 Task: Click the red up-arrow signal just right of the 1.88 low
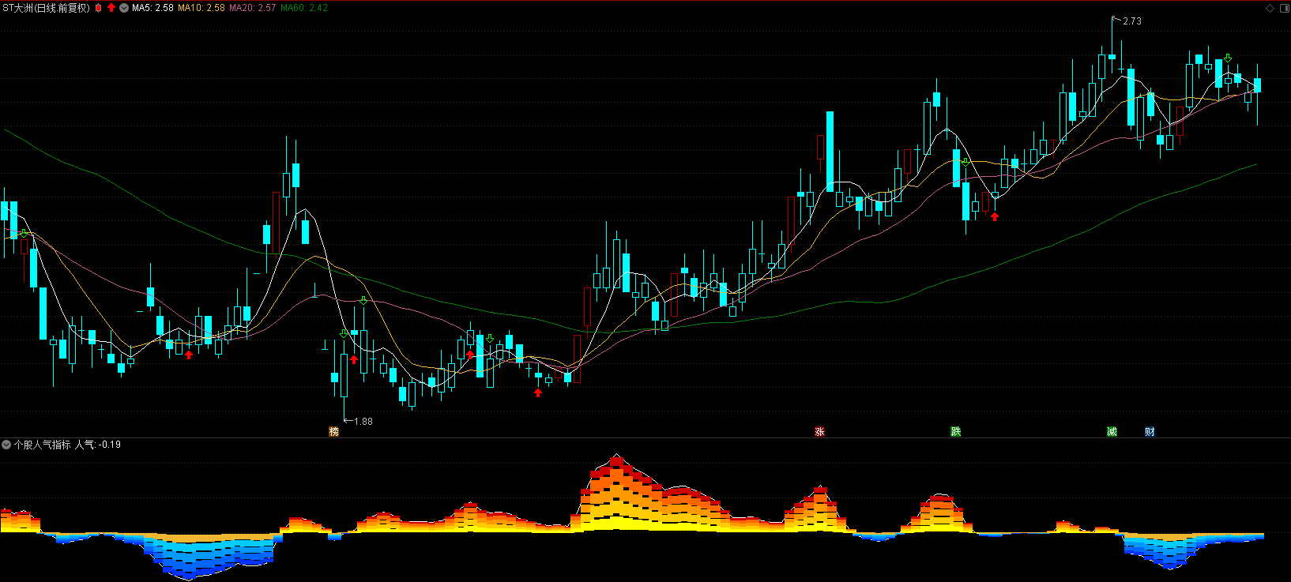coord(354,359)
